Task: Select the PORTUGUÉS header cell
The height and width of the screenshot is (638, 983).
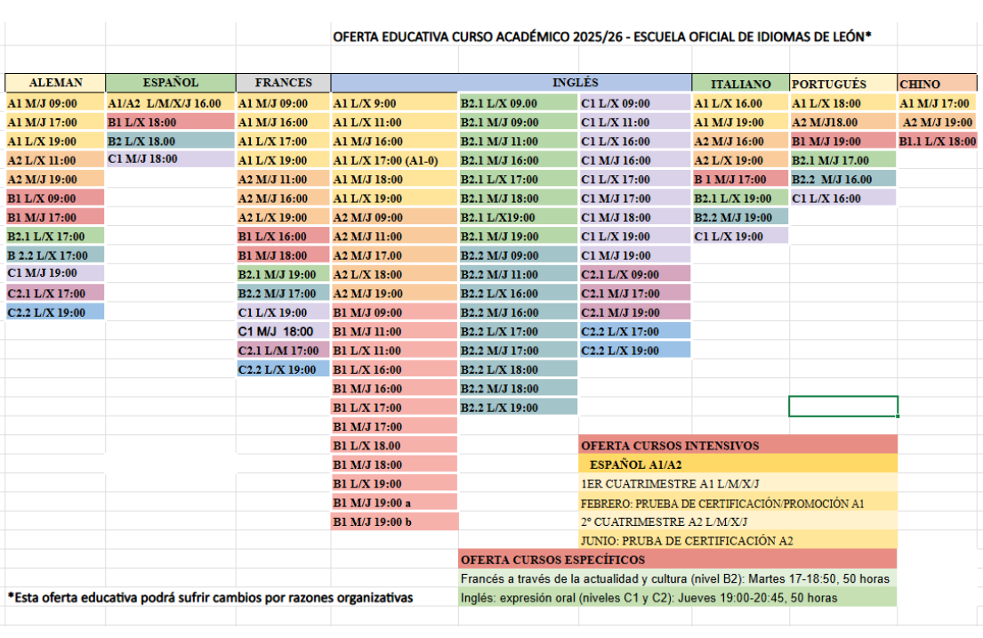Action: click(842, 85)
